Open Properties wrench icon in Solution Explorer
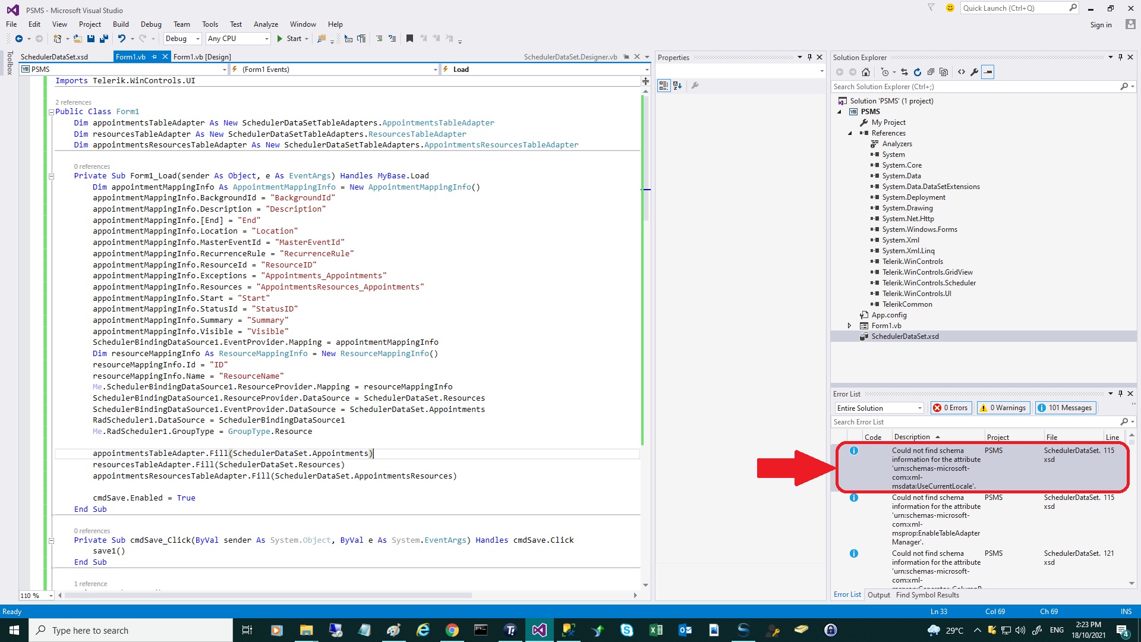Viewport: 1141px width, 642px height. (974, 72)
